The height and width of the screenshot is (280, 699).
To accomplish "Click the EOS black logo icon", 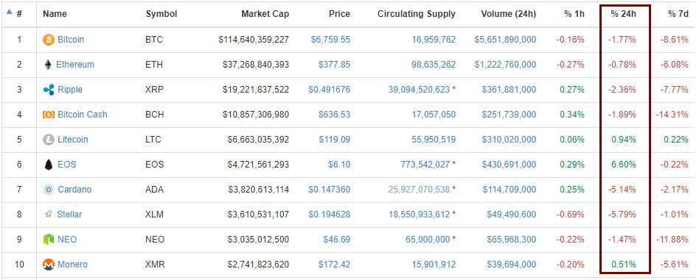I will pyautogui.click(x=49, y=165).
